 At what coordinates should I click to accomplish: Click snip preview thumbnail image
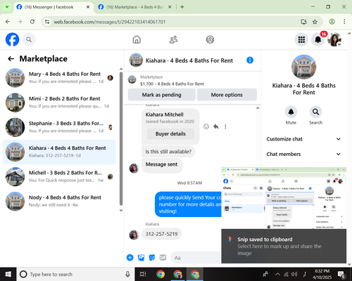point(284,198)
